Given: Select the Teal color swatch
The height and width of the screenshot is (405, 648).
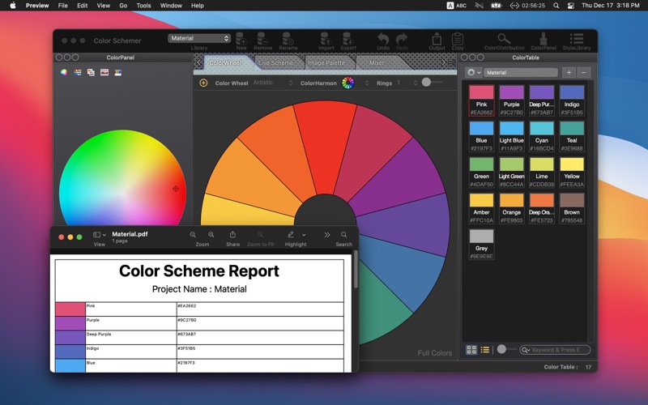Looking at the screenshot, I should (572, 136).
